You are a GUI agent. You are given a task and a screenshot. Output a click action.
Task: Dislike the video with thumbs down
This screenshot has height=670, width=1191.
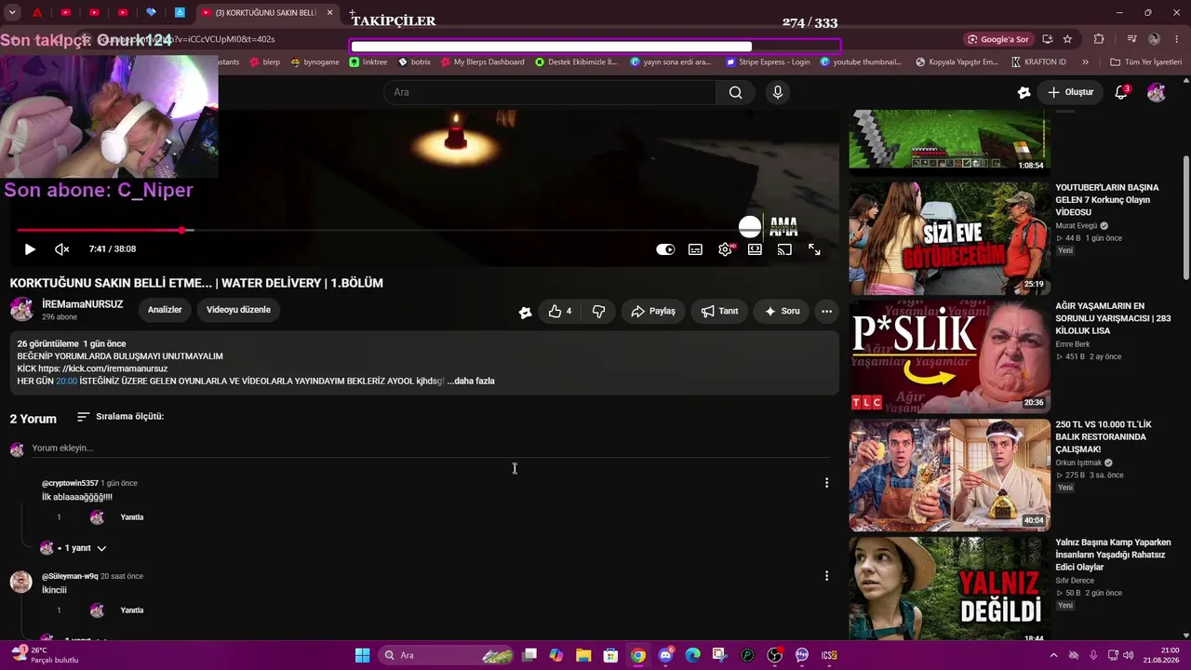click(x=598, y=312)
